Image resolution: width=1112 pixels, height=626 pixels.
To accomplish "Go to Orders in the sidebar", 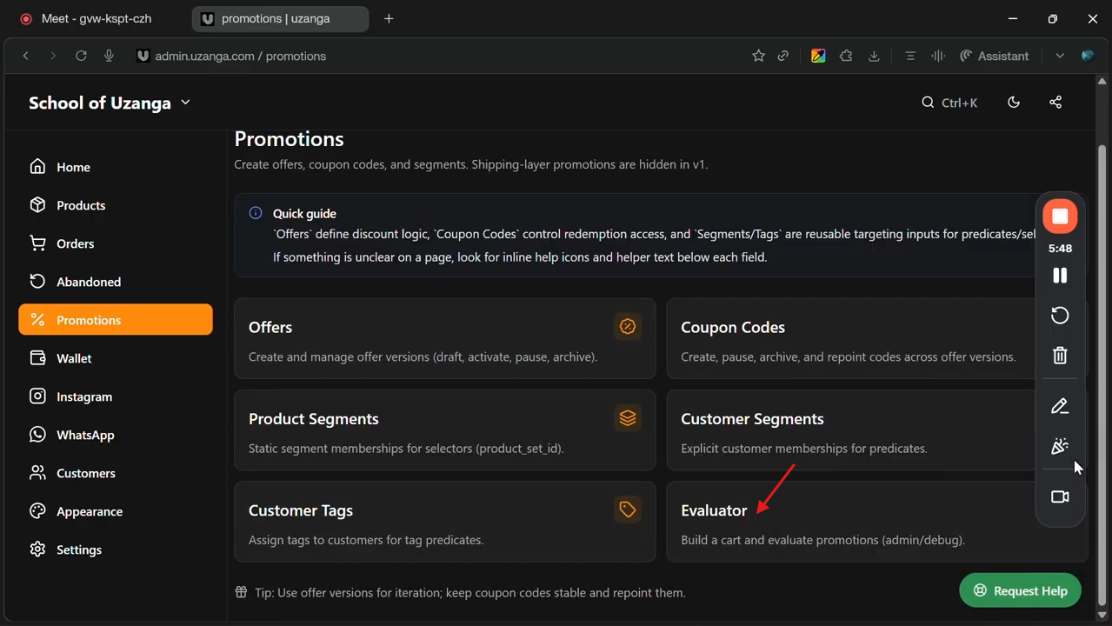I will click(x=115, y=243).
